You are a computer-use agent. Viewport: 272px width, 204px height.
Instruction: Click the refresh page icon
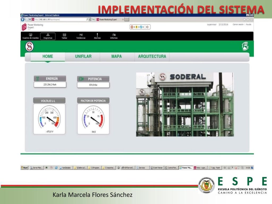[93, 19]
